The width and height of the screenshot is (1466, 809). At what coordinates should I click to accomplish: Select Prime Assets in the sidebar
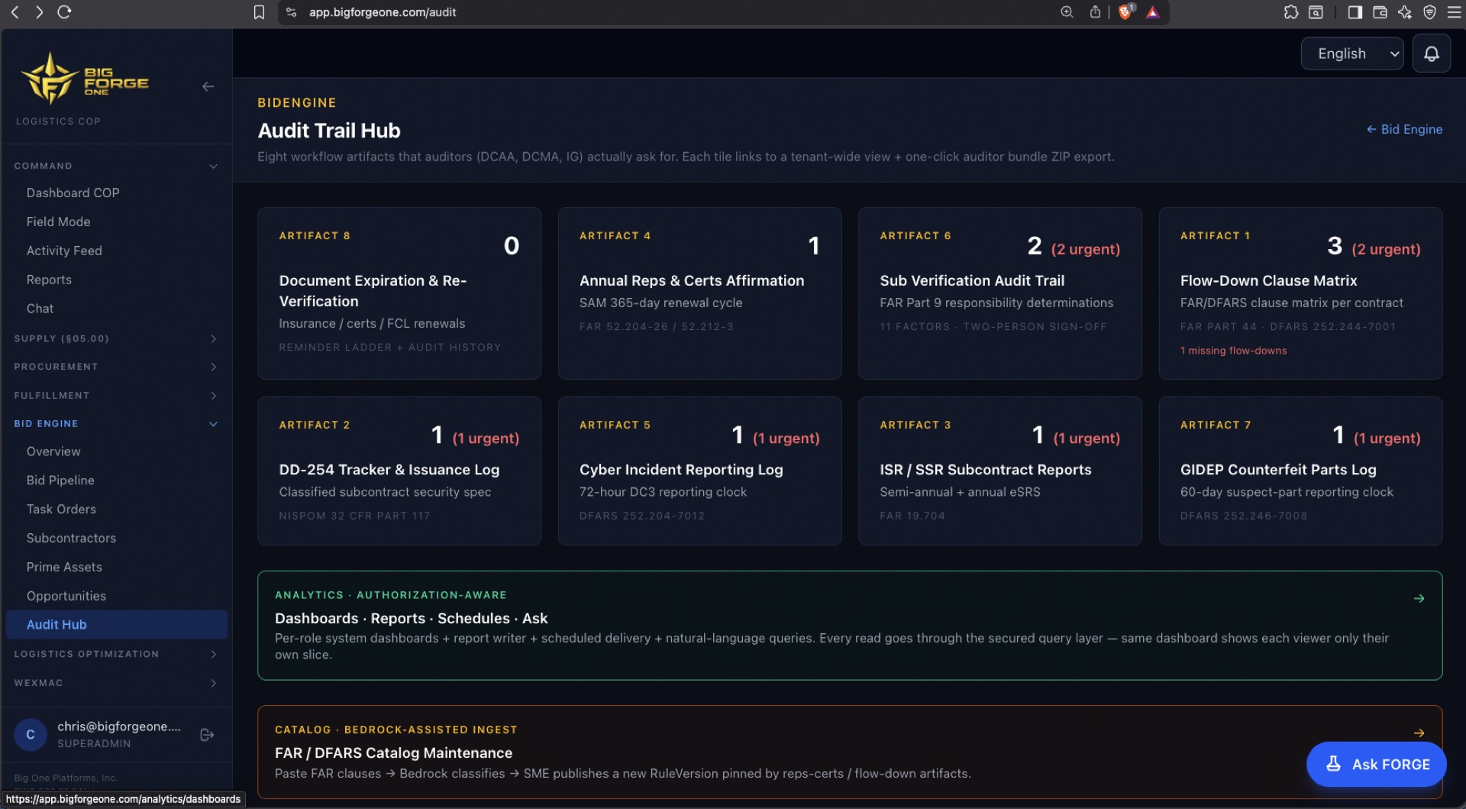[117, 568]
